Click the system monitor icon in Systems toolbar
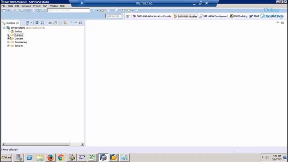Image resolution: width=288 pixels, height=162 pixels. pyautogui.click(x=42, y=23)
